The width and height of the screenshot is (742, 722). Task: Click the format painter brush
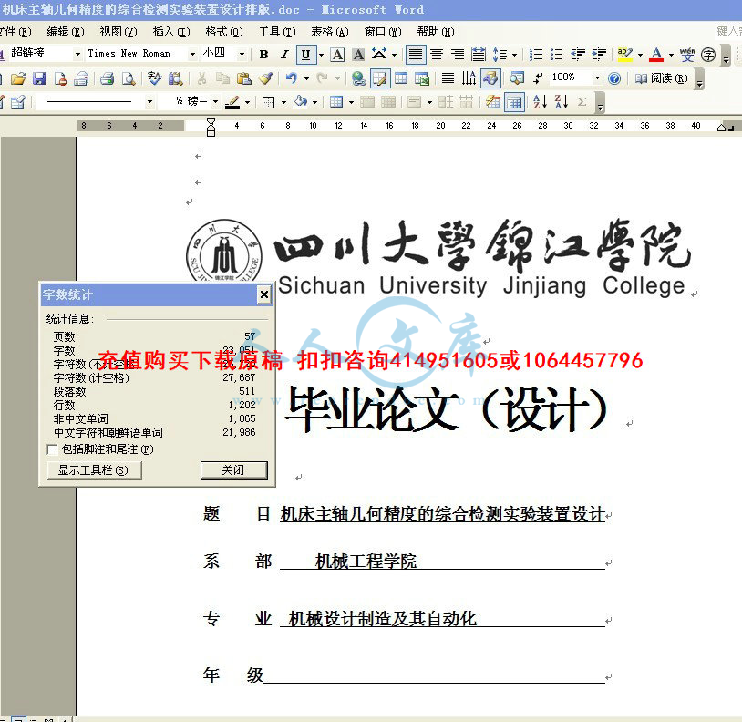tap(265, 78)
